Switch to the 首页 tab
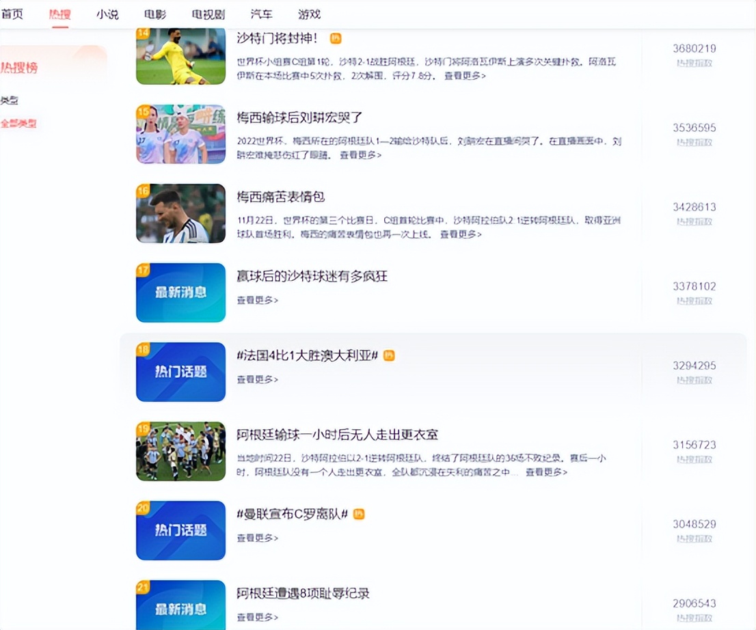The width and height of the screenshot is (756, 630). click(x=13, y=12)
